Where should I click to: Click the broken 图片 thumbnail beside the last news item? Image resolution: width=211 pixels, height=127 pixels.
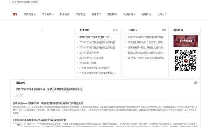(17, 125)
